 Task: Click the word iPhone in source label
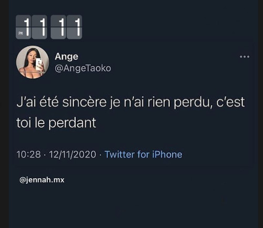[x=167, y=154]
